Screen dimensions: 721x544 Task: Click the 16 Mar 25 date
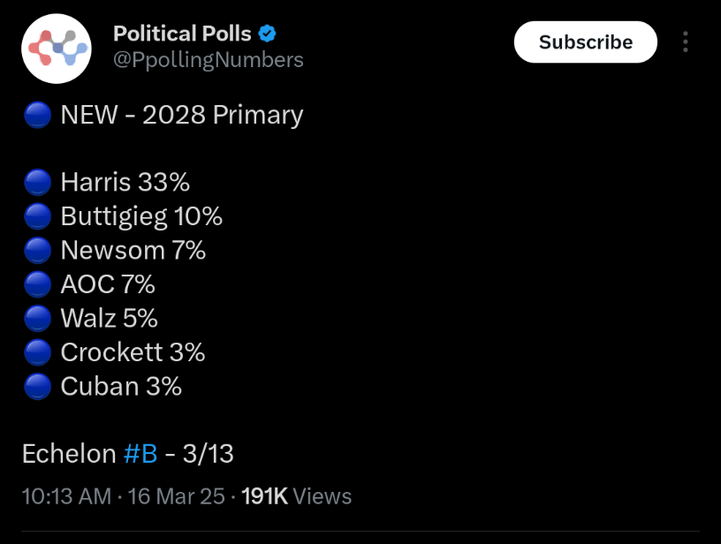point(176,496)
